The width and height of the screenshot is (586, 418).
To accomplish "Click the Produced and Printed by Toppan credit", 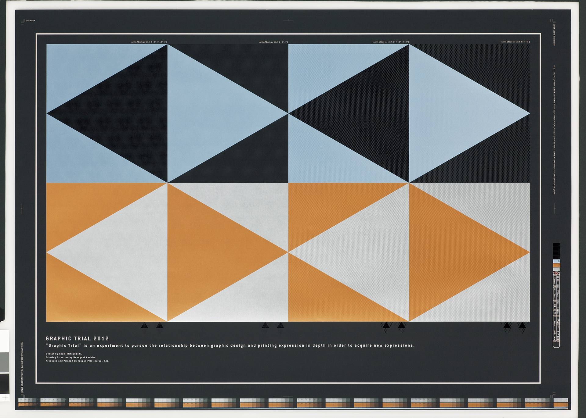I will pyautogui.click(x=77, y=361).
